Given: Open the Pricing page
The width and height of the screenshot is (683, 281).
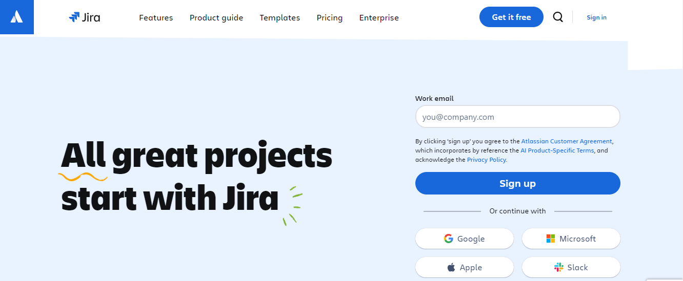Looking at the screenshot, I should pyautogui.click(x=330, y=17).
